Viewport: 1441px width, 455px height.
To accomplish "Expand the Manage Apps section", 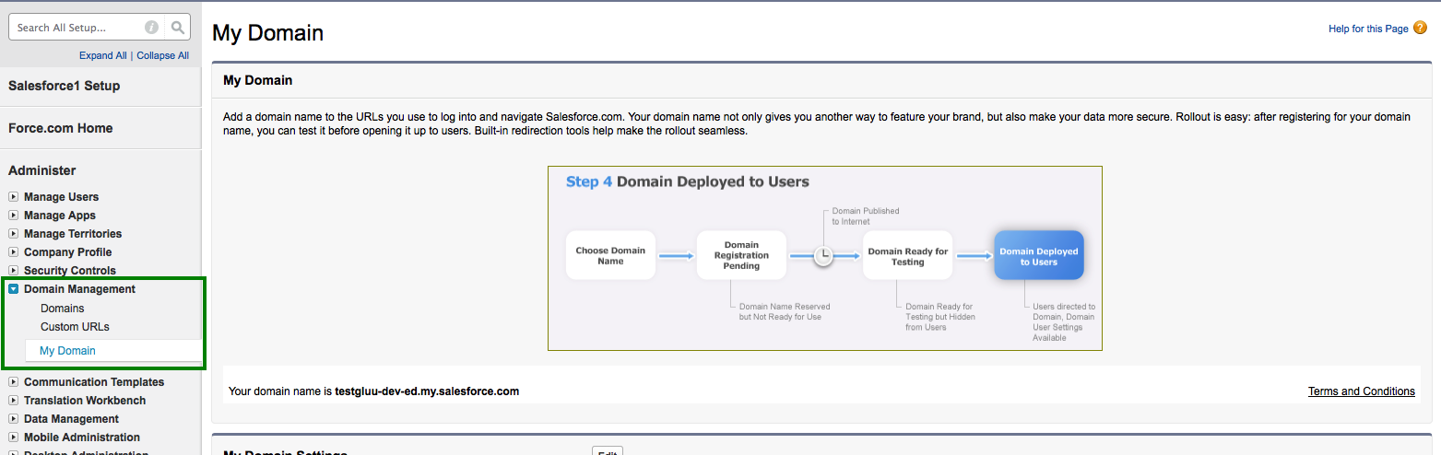I will tap(13, 216).
